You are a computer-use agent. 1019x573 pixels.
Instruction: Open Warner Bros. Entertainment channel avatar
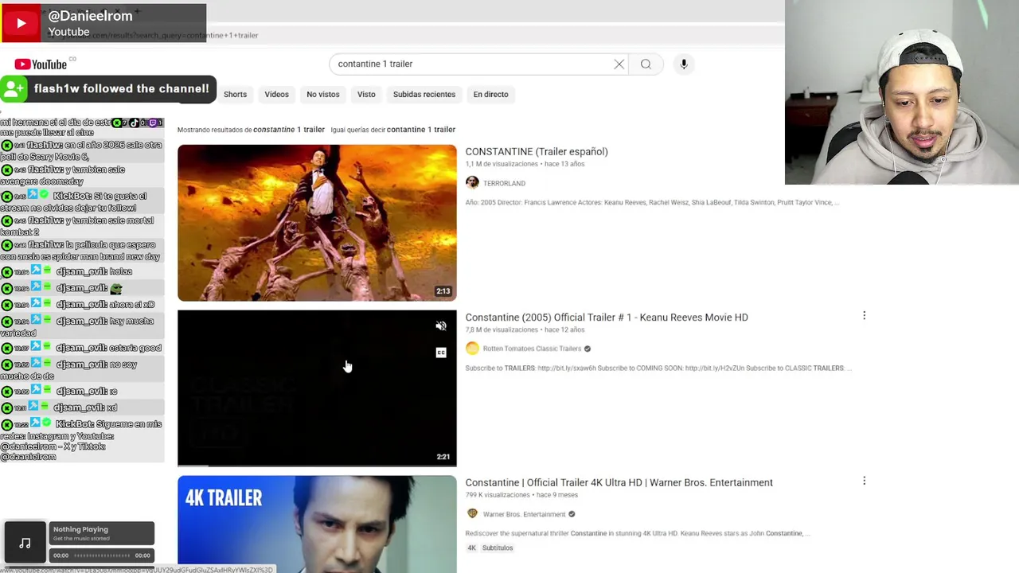pyautogui.click(x=472, y=514)
